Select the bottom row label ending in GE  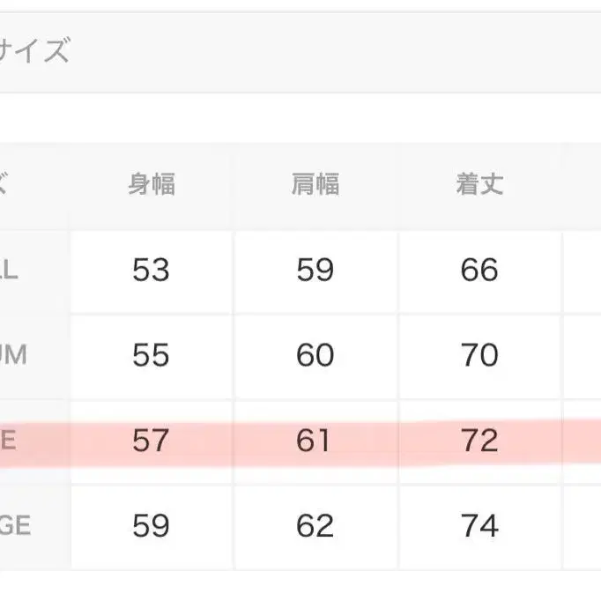[x=16, y=526]
